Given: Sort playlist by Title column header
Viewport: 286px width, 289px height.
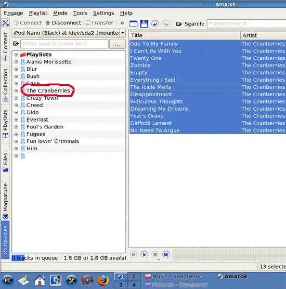Looking at the screenshot, I should click(x=185, y=35).
